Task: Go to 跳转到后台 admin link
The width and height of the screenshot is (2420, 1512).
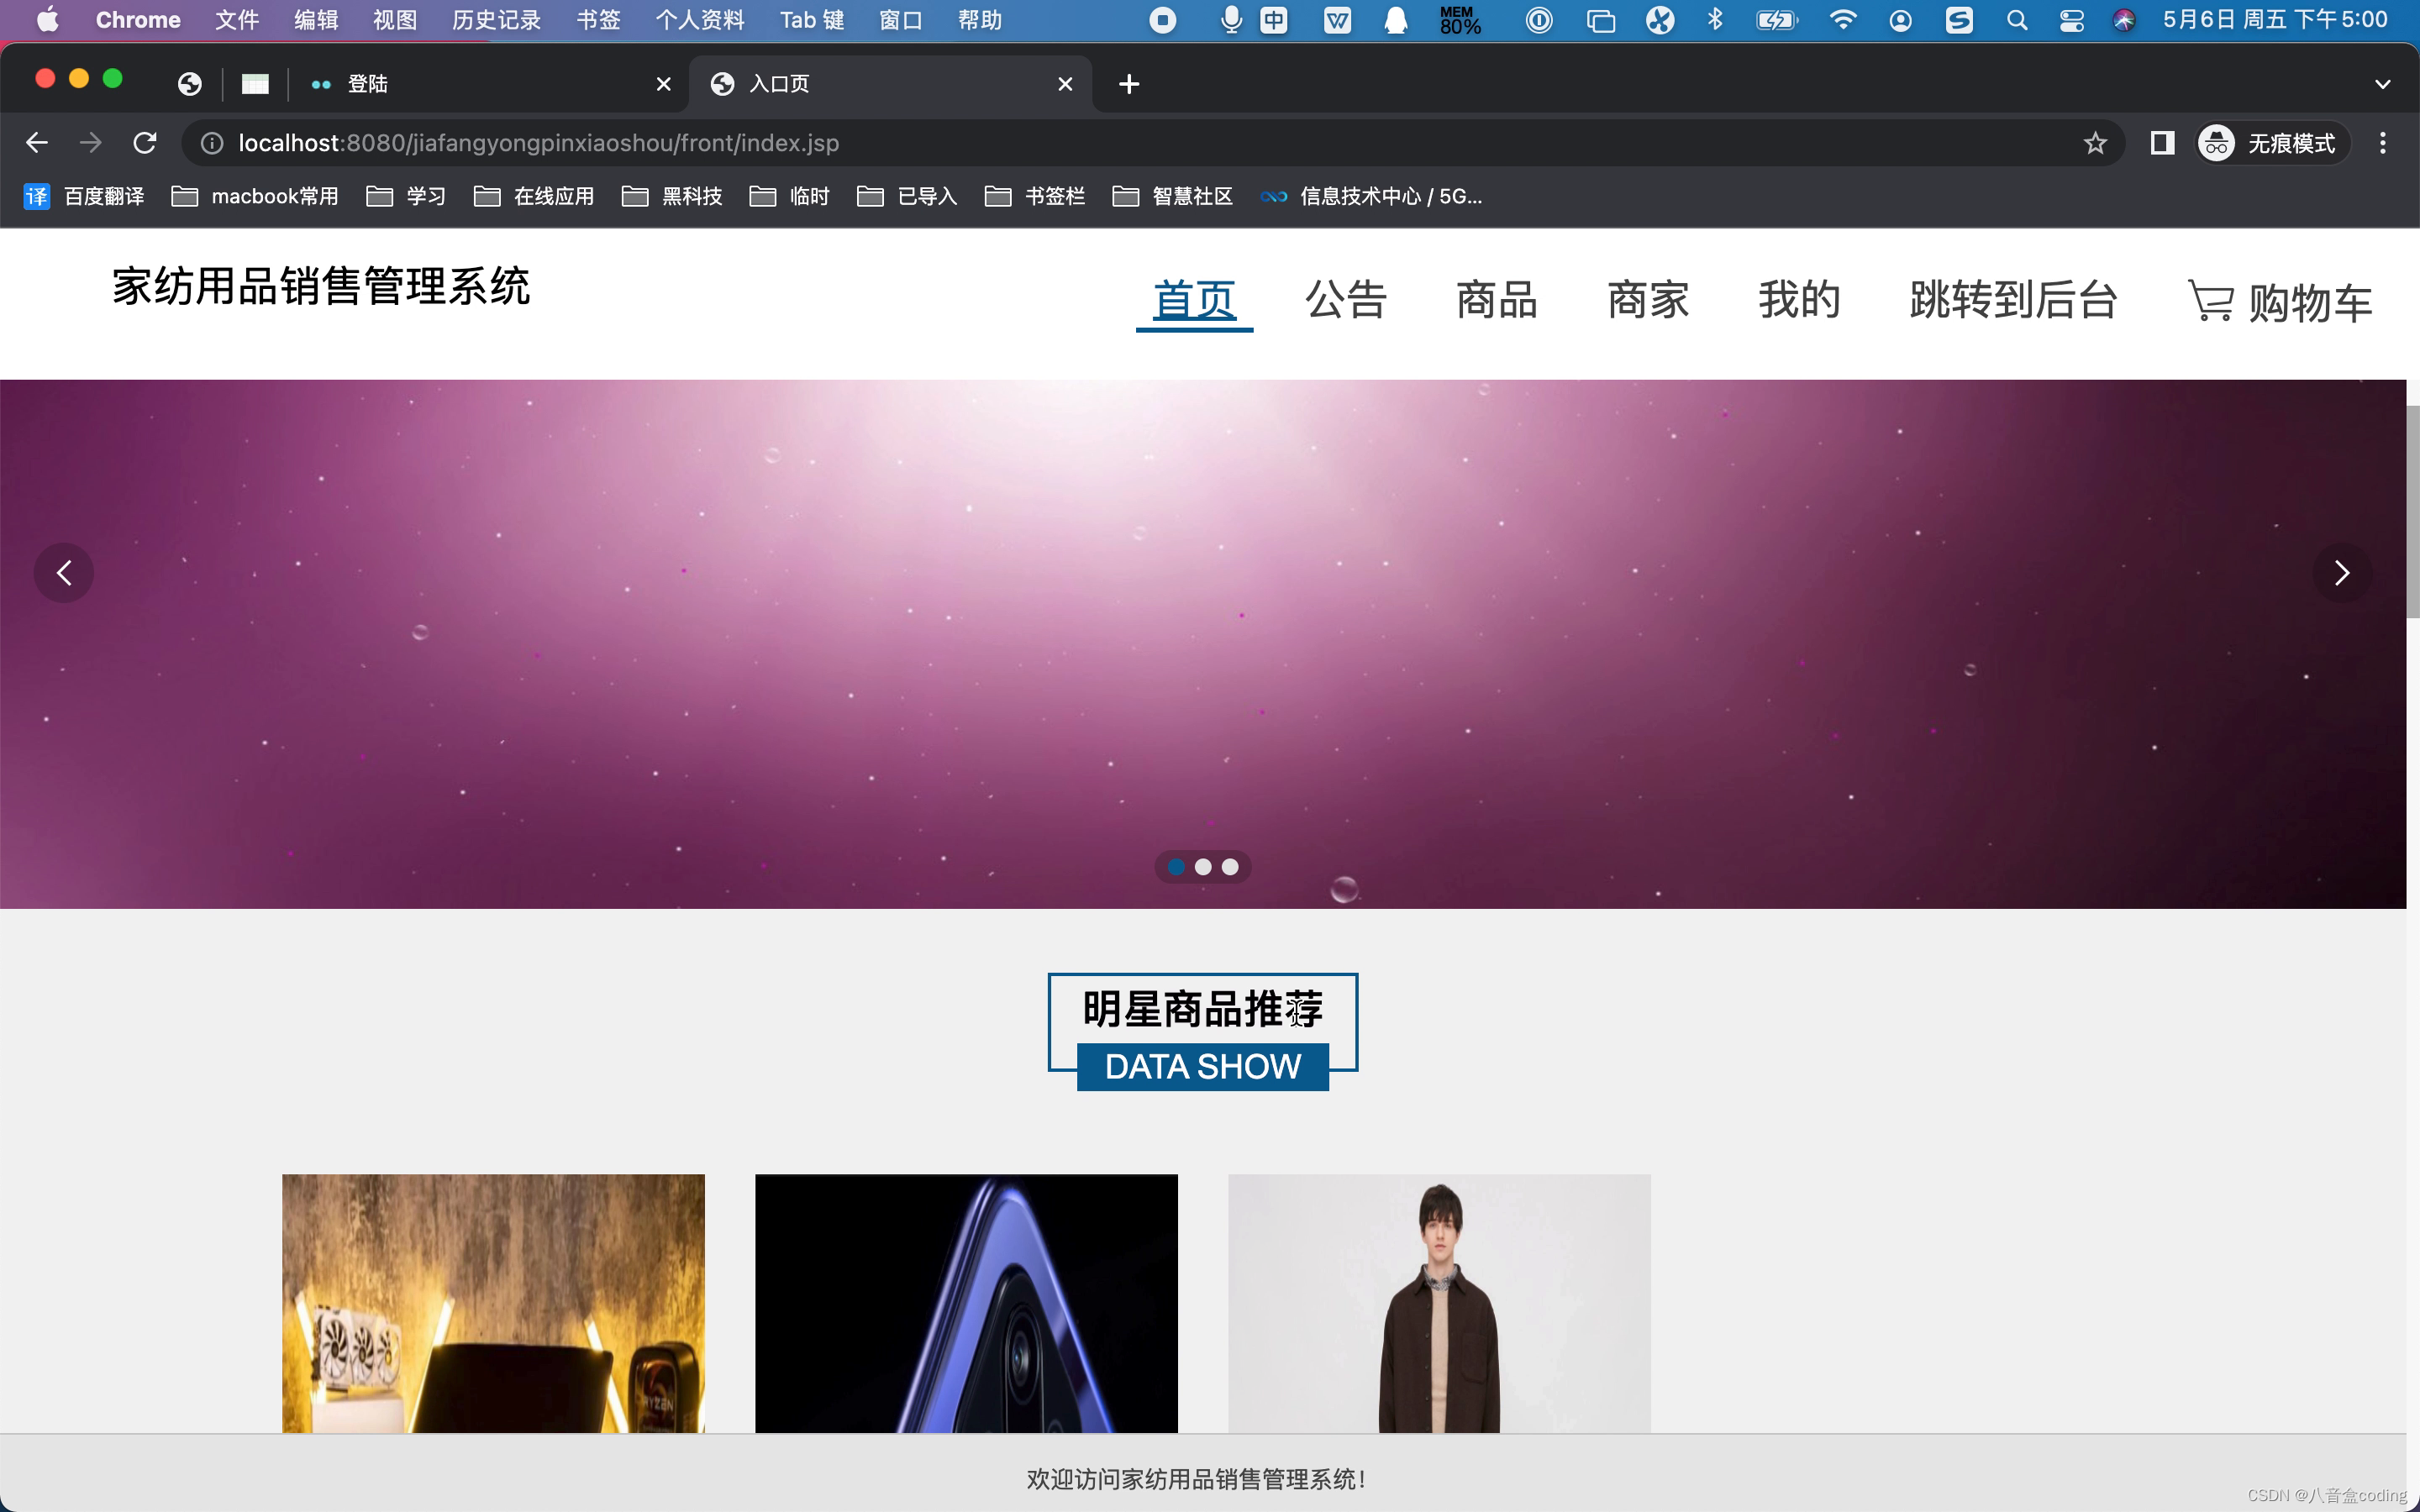Action: [2013, 300]
